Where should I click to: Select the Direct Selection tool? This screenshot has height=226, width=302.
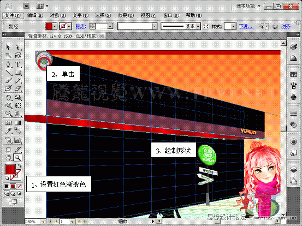17,47
